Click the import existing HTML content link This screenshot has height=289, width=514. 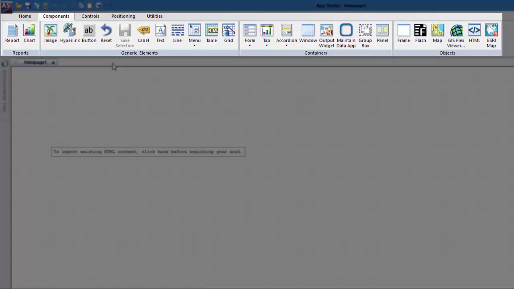click(148, 152)
